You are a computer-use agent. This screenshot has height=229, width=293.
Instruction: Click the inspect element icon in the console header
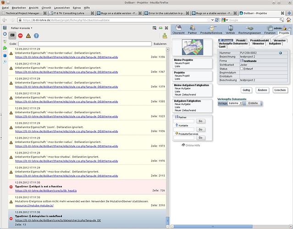[155, 28]
